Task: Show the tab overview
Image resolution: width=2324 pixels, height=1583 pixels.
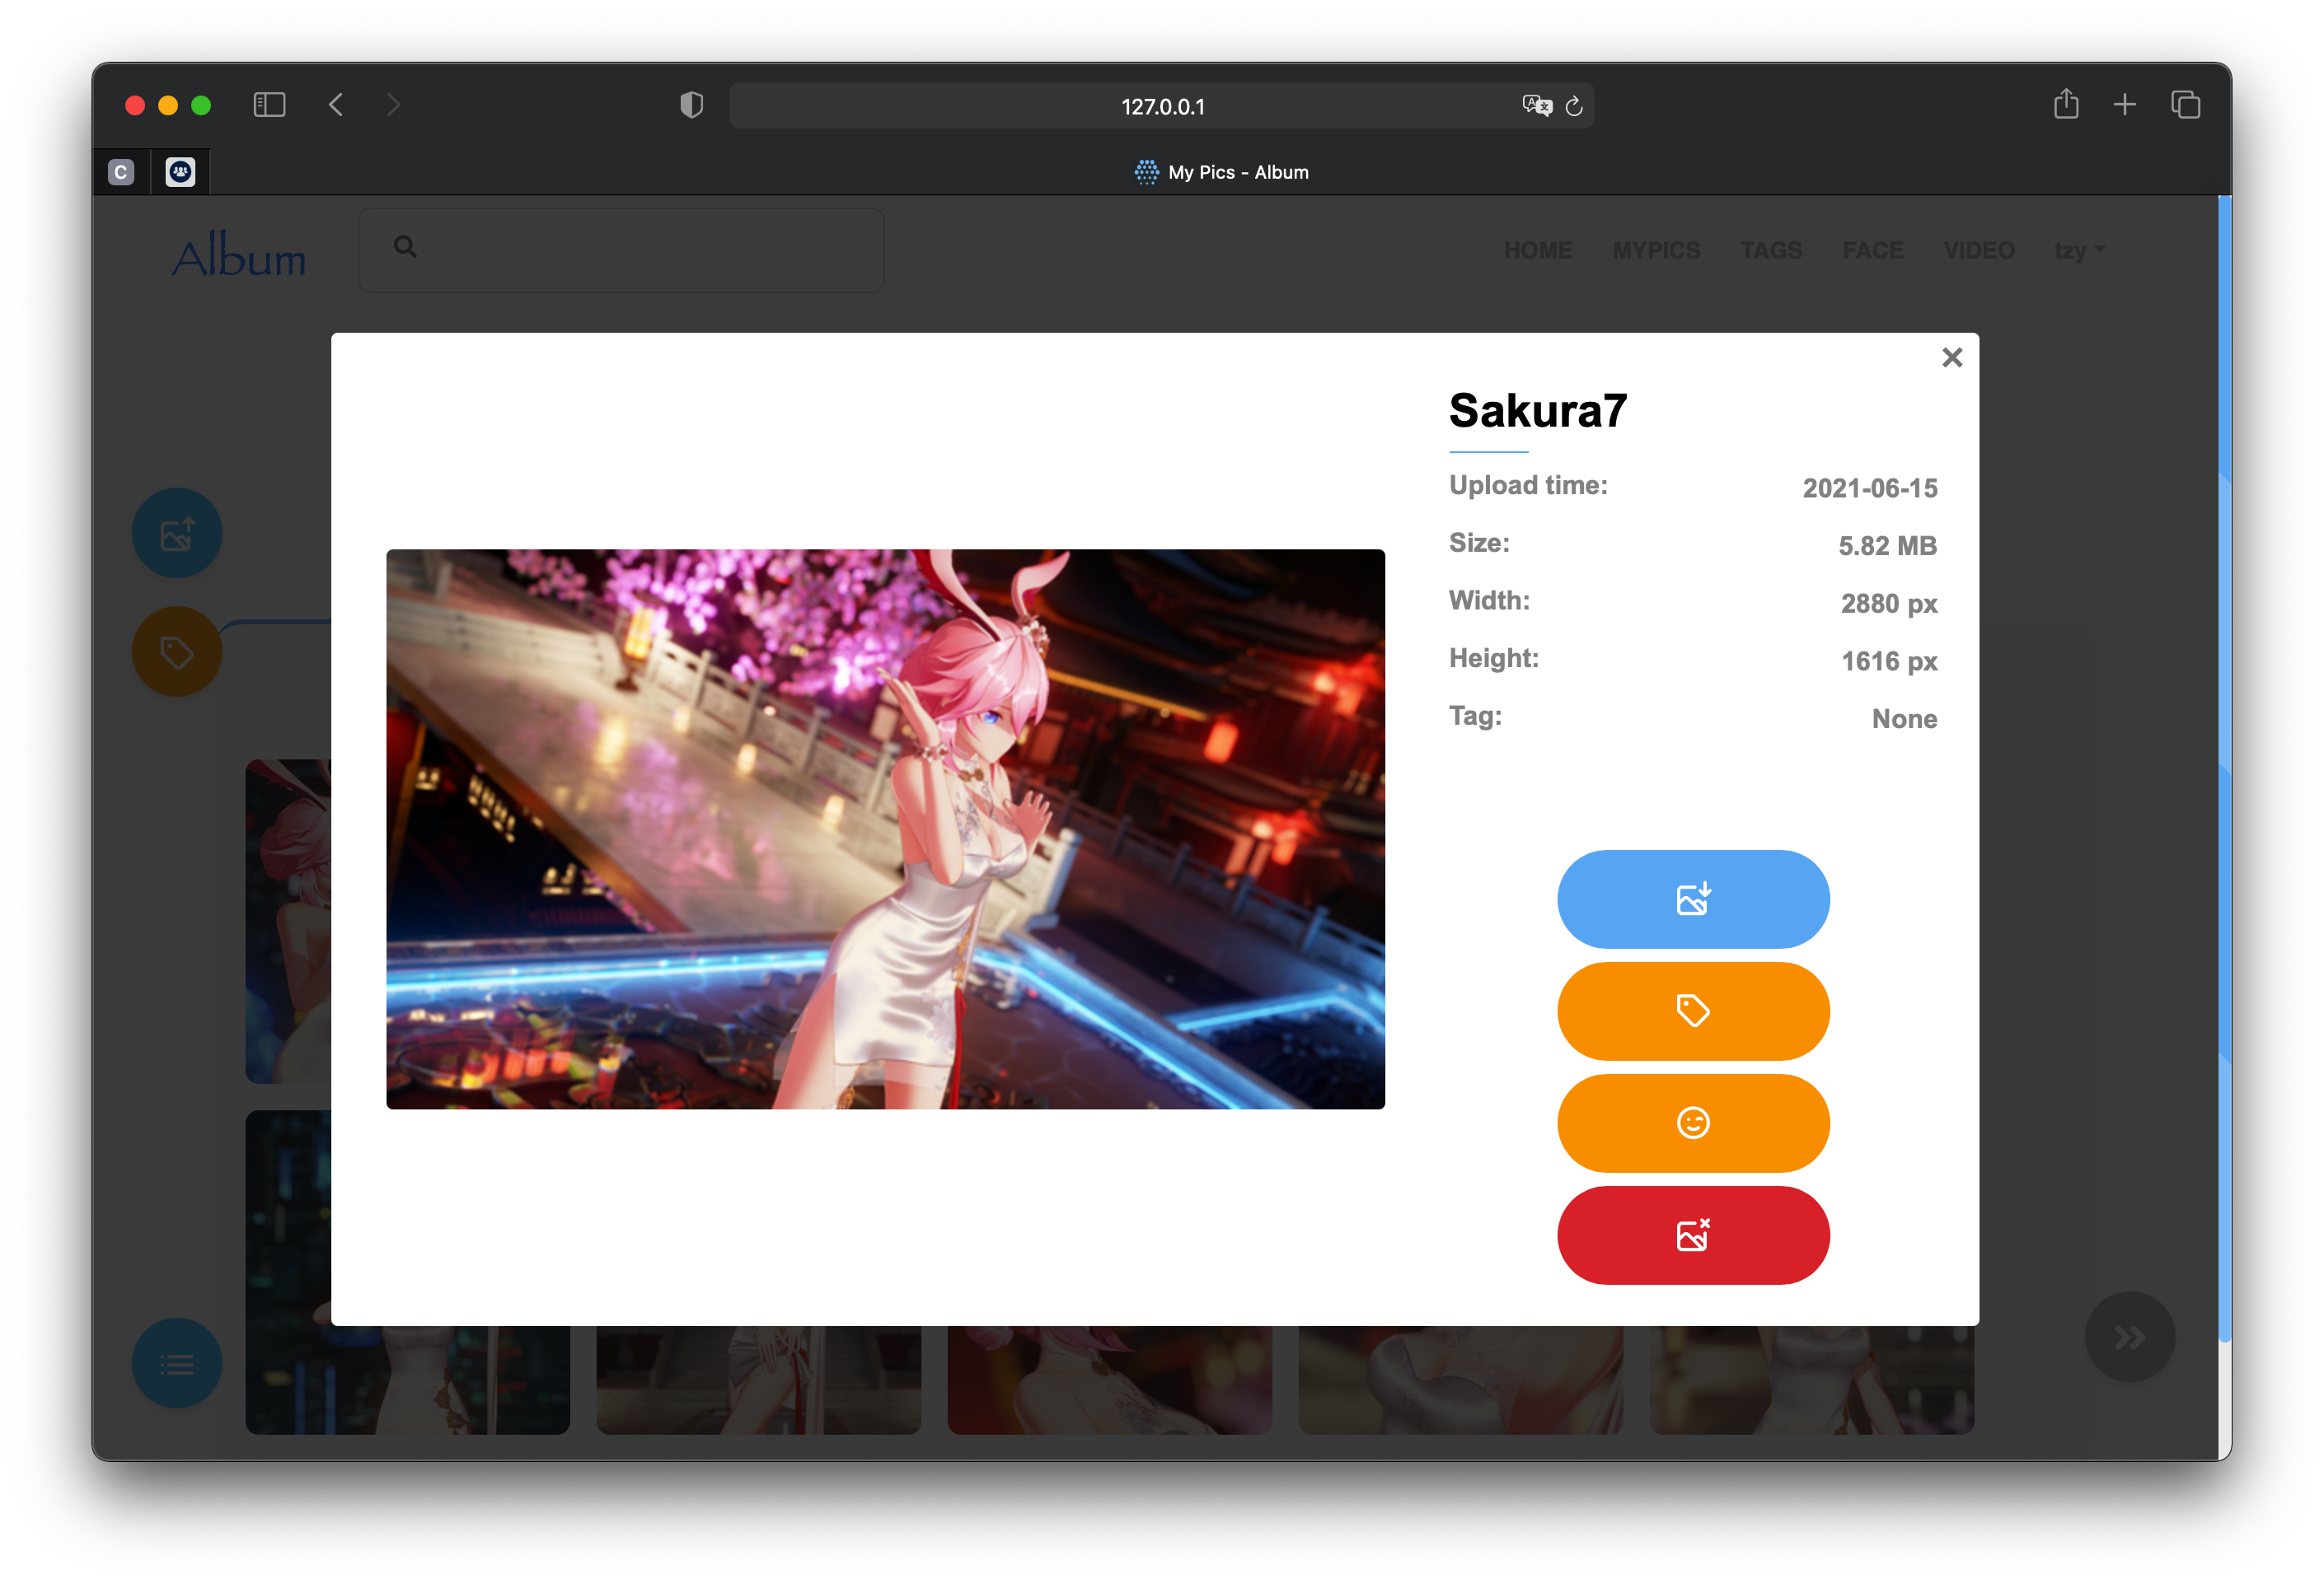Action: tap(2185, 105)
